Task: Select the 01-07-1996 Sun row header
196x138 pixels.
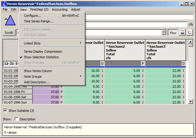Action: [18, 102]
